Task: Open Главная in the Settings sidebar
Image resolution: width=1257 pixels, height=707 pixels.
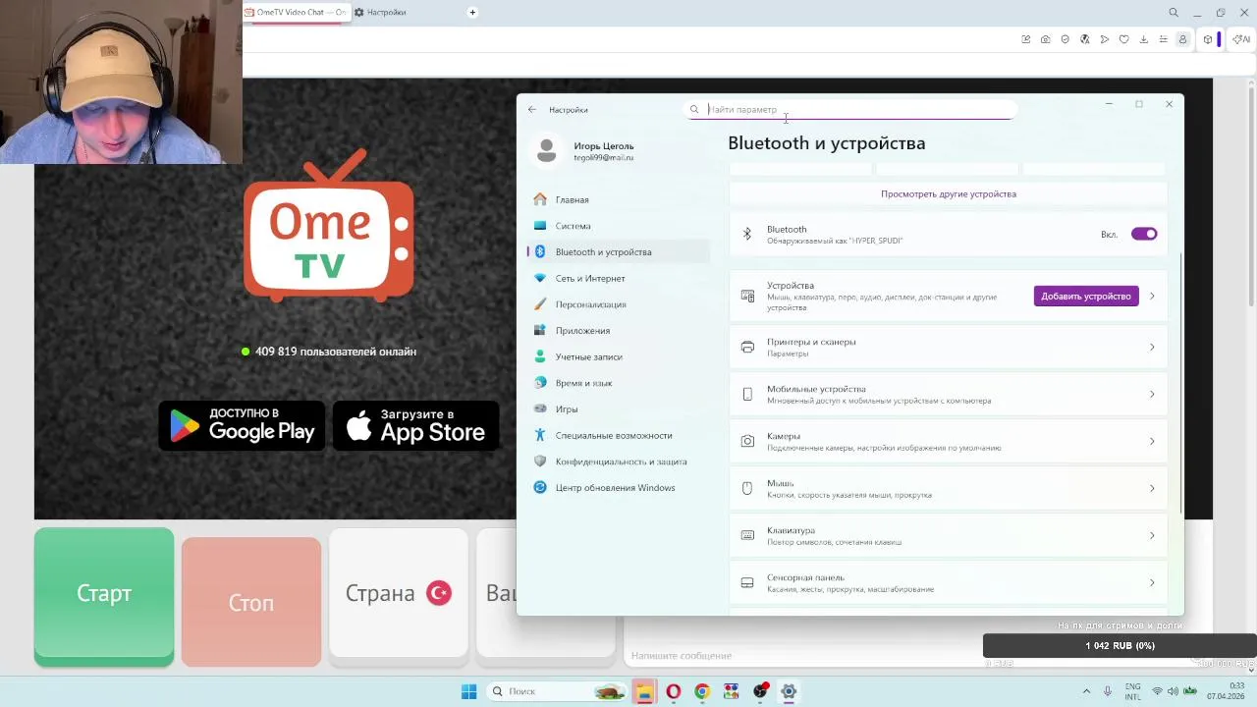Action: [618, 199]
